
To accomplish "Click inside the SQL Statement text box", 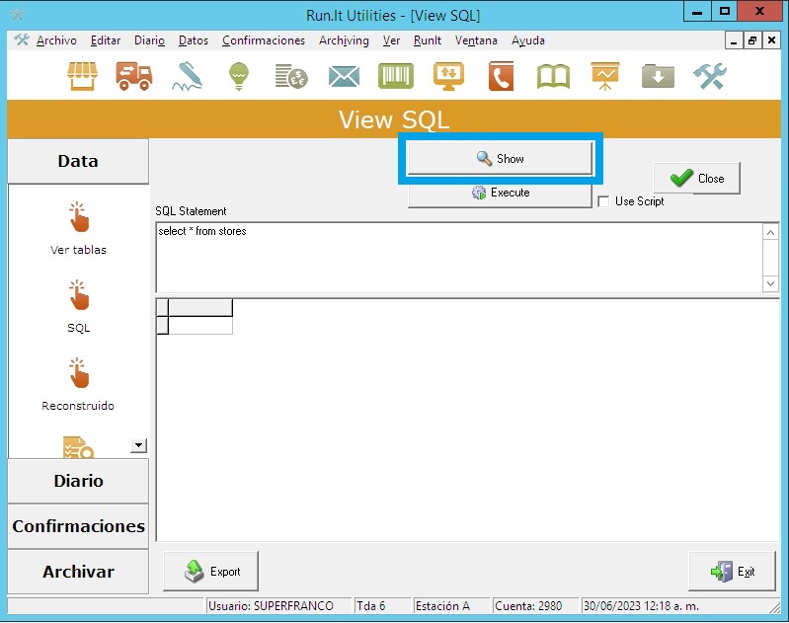I will coord(459,258).
